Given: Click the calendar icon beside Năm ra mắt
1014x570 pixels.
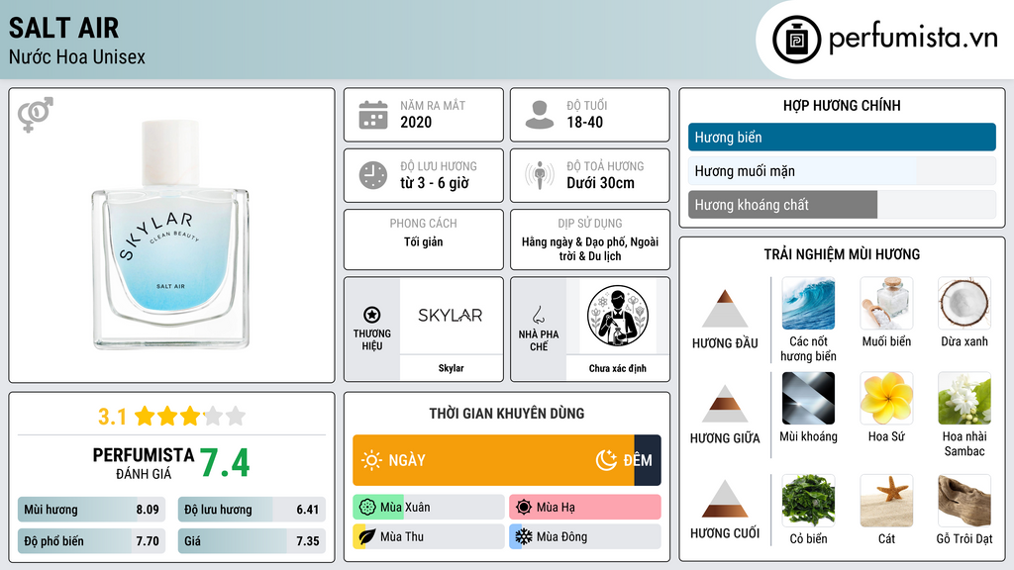Looking at the screenshot, I should click(x=373, y=115).
